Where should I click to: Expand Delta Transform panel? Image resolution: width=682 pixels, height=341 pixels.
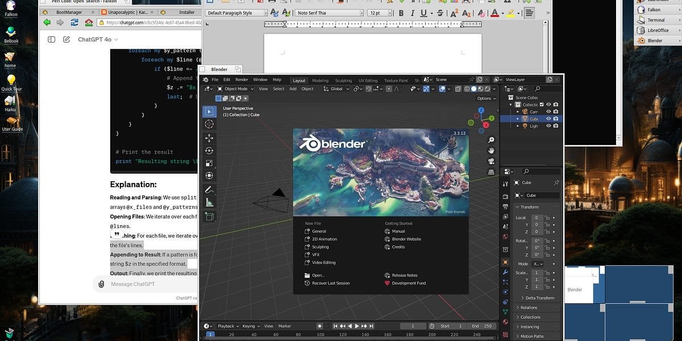537,298
